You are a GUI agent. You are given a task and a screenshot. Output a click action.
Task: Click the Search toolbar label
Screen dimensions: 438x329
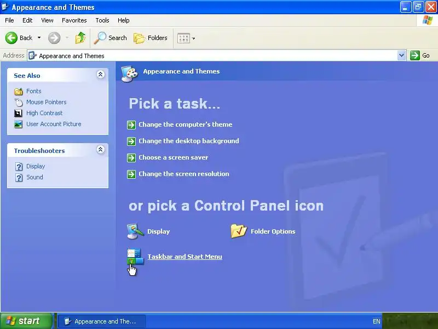[118, 38]
